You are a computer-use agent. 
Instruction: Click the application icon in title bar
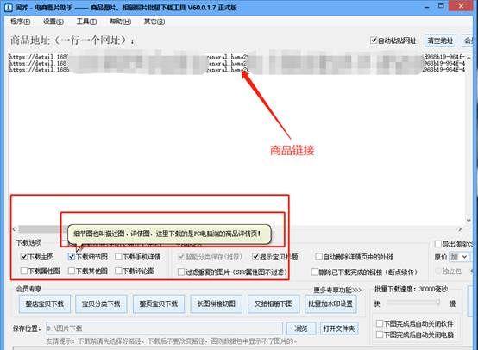[x=9, y=7]
